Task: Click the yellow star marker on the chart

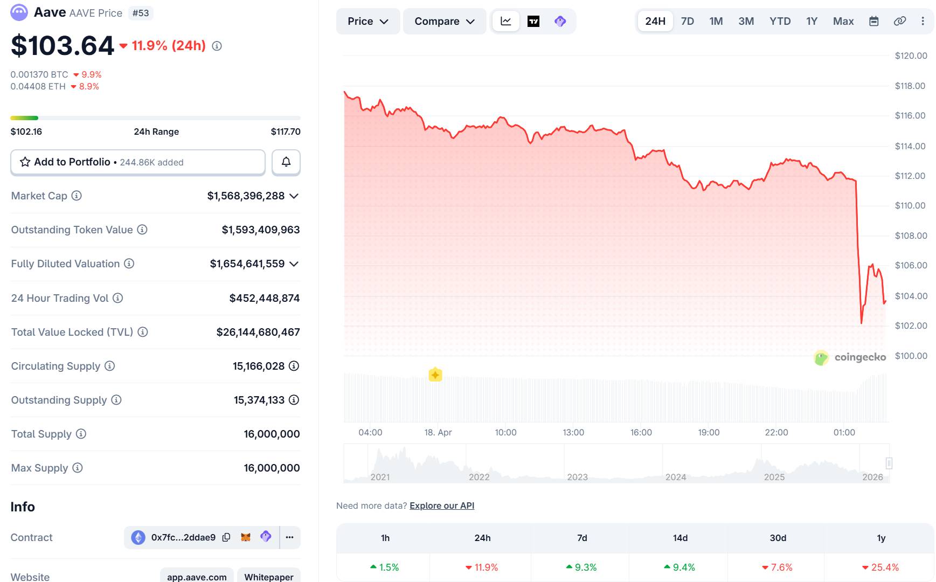Action: [435, 375]
